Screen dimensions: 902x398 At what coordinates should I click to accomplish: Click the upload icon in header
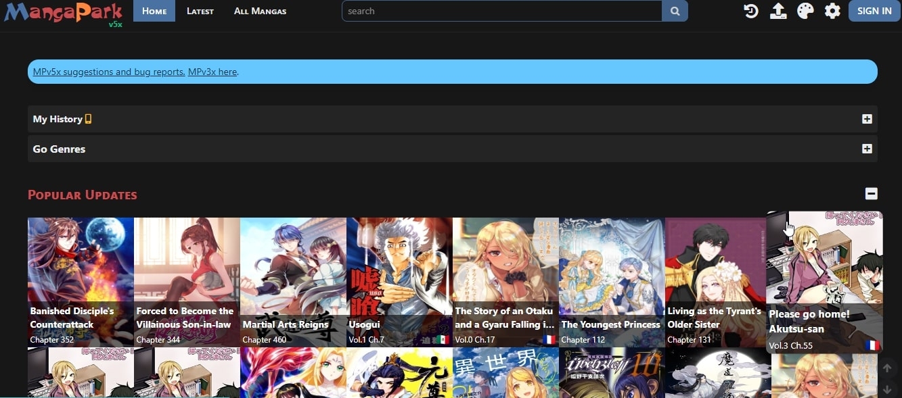click(x=778, y=11)
